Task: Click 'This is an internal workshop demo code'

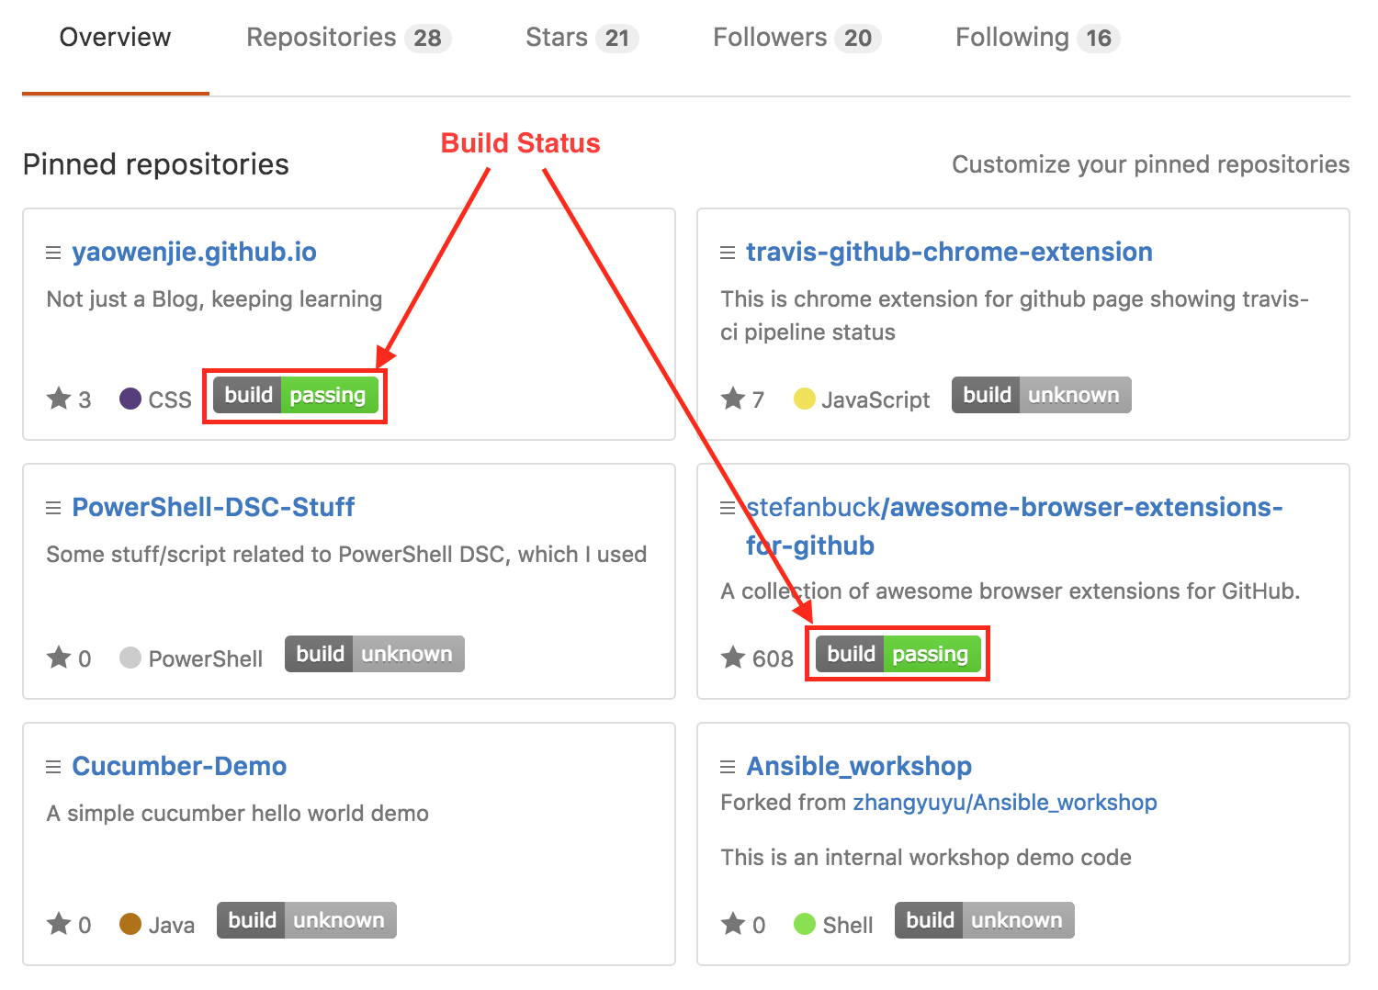Action: (x=926, y=858)
